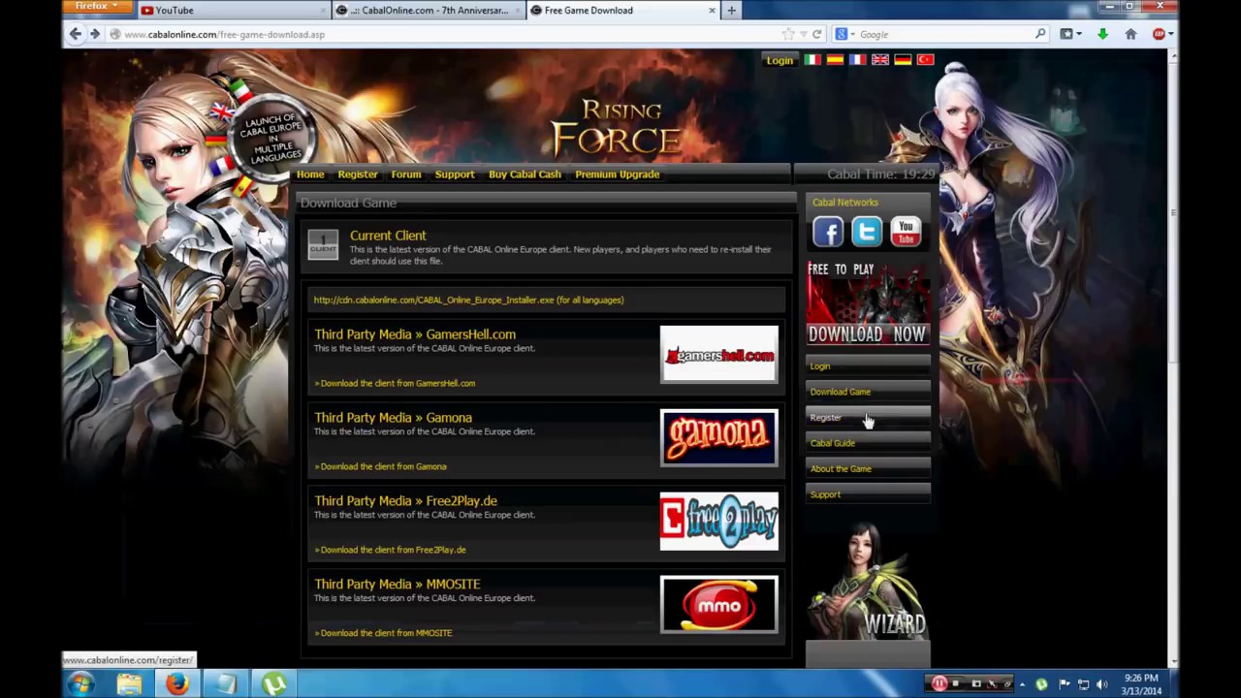Bookmark this page with the star icon
Viewport: 1241px width, 698px height.
788,34
